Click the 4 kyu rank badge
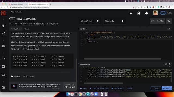The width and height of the screenshot is (174, 97). [x=163, y=13]
